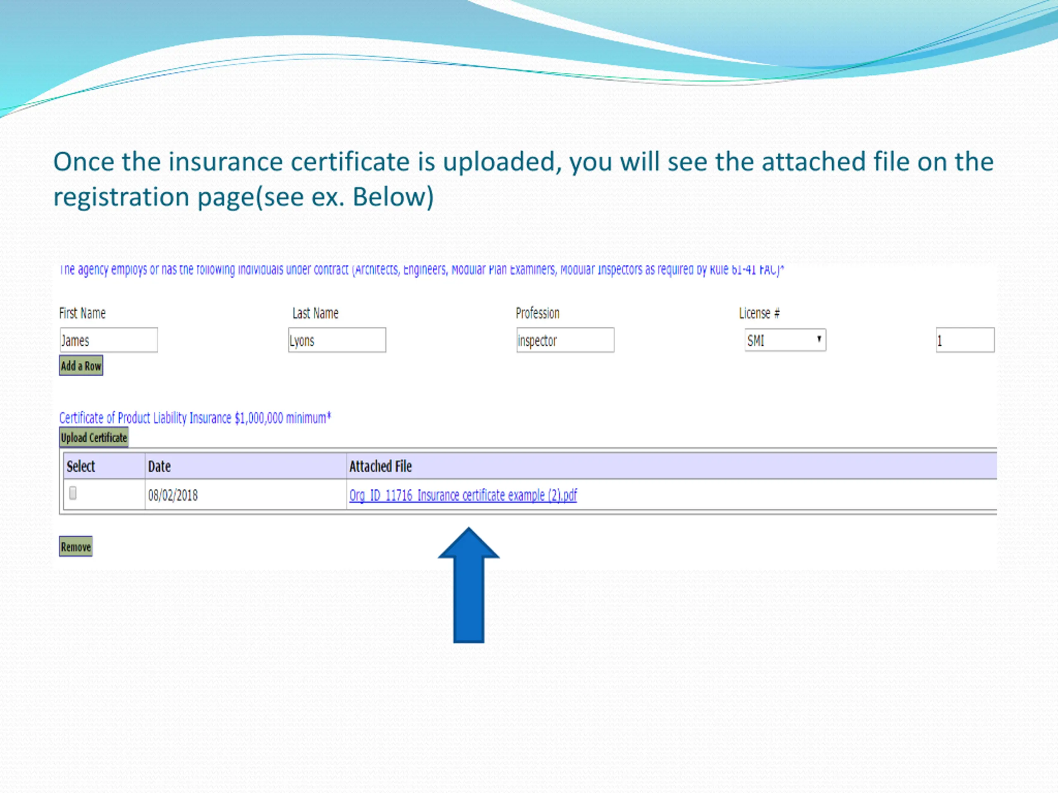Click the Profession field containing inspector
The image size is (1058, 793).
(565, 340)
